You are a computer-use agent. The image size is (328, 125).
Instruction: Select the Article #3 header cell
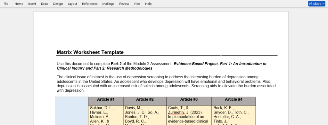point(189,101)
